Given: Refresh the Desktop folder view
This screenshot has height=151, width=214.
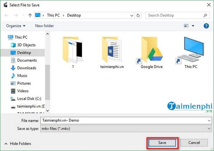Looking at the screenshot, I should pyautogui.click(x=138, y=15).
